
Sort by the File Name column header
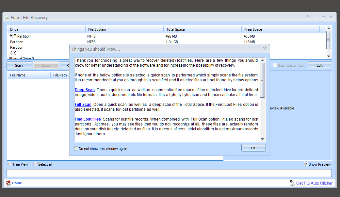click(x=29, y=75)
